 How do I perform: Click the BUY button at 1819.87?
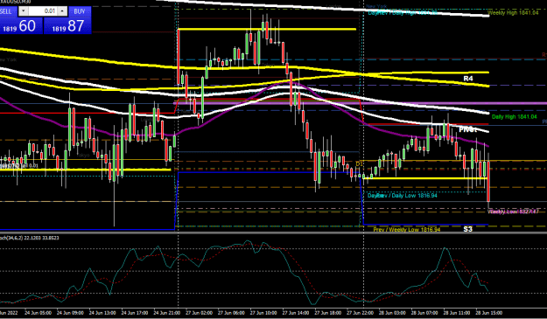pyautogui.click(x=67, y=25)
